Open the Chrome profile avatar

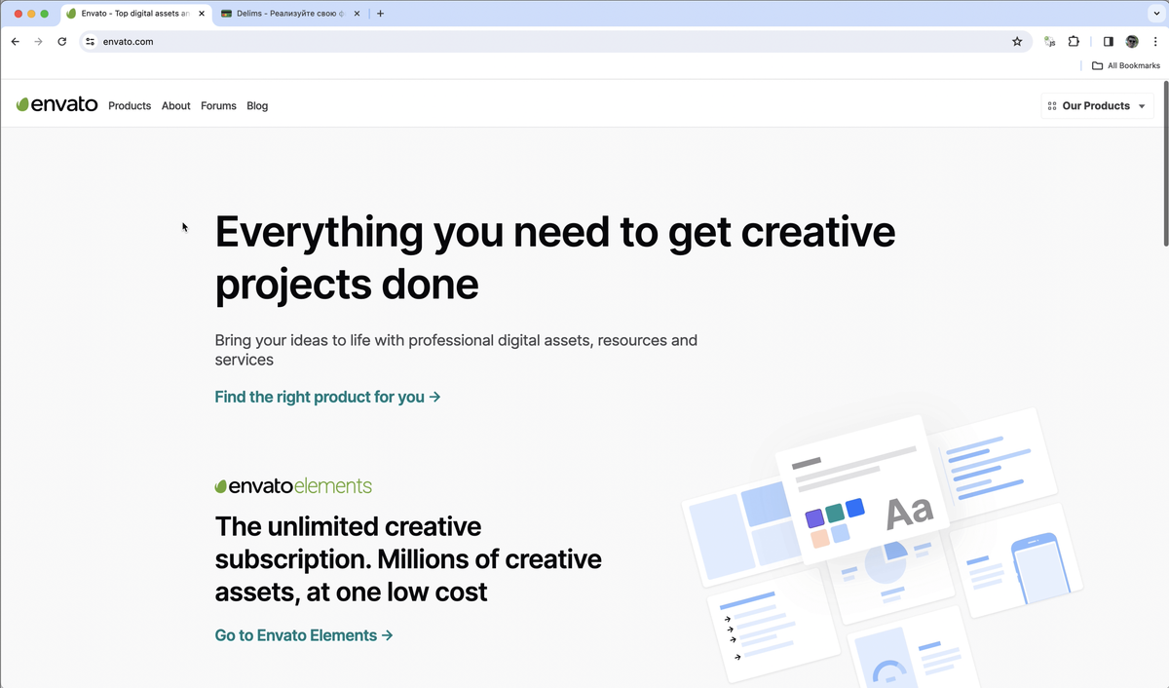[1132, 42]
